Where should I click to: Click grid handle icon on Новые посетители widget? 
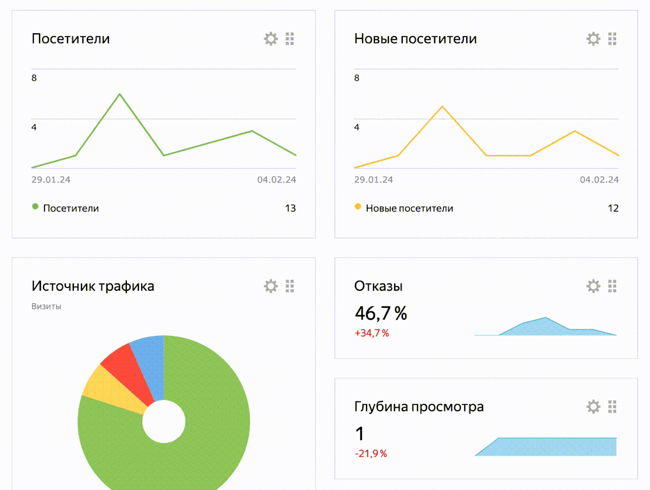(x=612, y=39)
